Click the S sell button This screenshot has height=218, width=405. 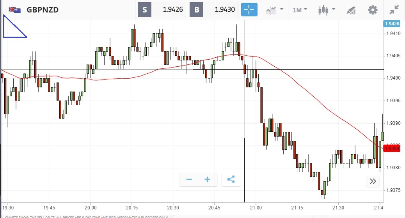coord(145,10)
